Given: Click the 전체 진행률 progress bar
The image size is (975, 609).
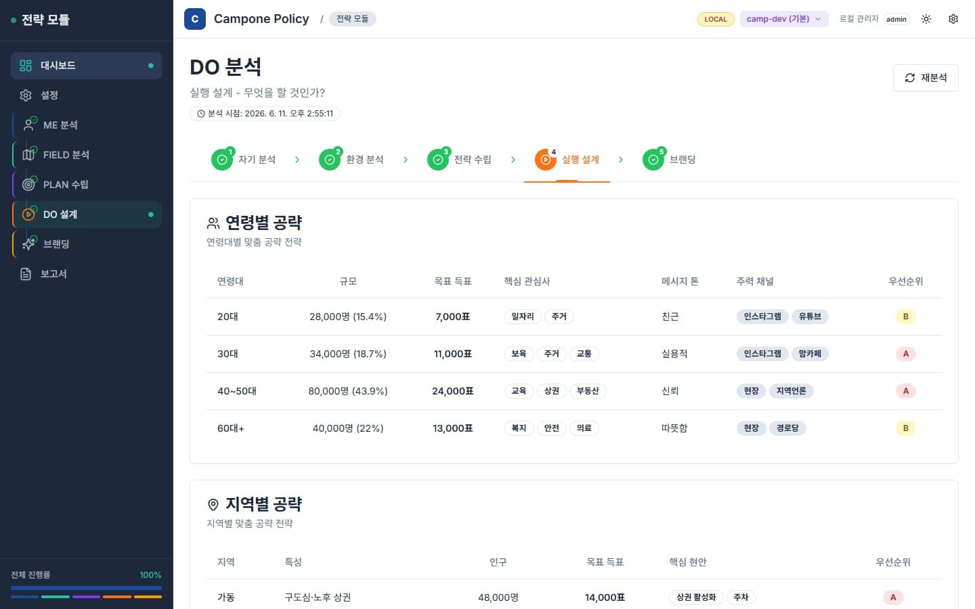Looking at the screenshot, I should 87,588.
